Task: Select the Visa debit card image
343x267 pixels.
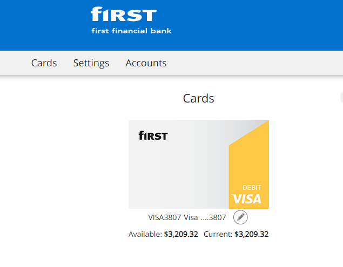Action: (x=199, y=165)
